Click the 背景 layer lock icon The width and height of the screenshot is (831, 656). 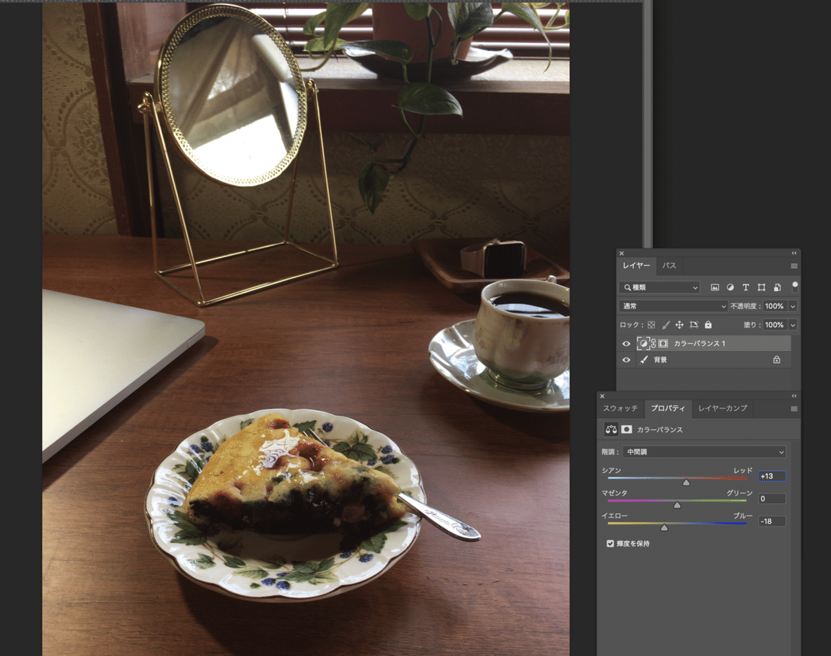[x=776, y=360]
